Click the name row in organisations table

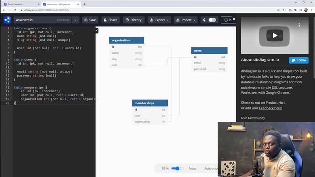(x=126, y=53)
